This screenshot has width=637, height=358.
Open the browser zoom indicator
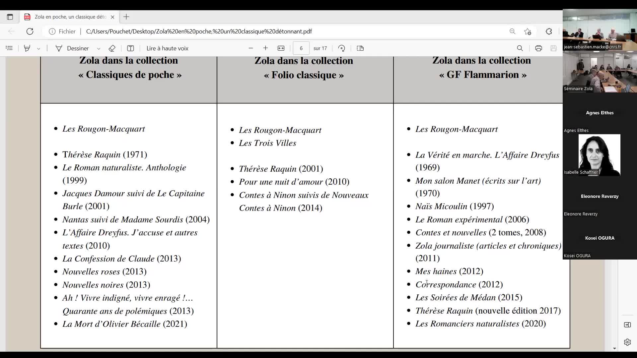pos(513,31)
